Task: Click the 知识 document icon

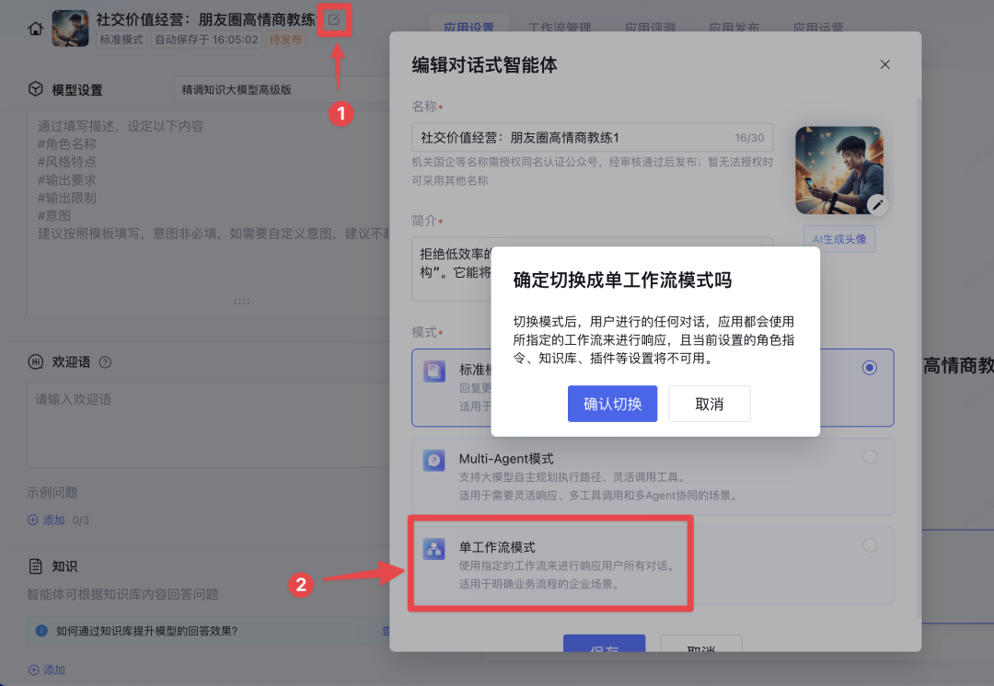Action: click(x=36, y=566)
